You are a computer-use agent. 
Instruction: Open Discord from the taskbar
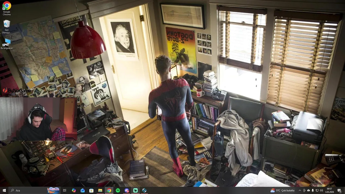coord(127,190)
